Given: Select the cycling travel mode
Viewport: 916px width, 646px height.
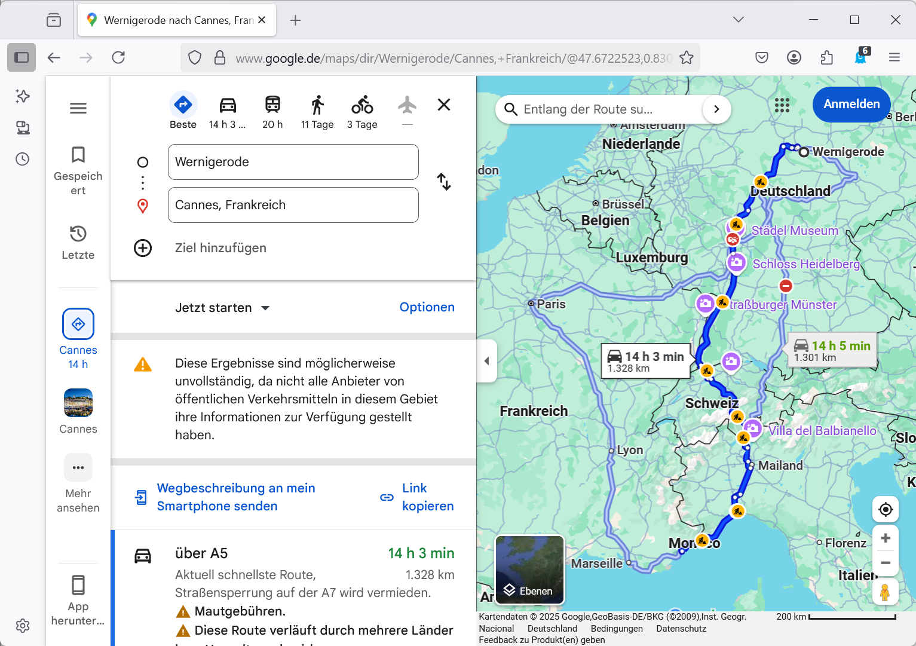Looking at the screenshot, I should point(362,105).
